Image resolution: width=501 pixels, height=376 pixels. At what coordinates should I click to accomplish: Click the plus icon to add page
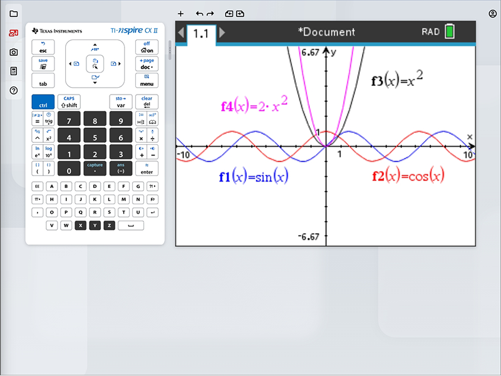tap(181, 13)
